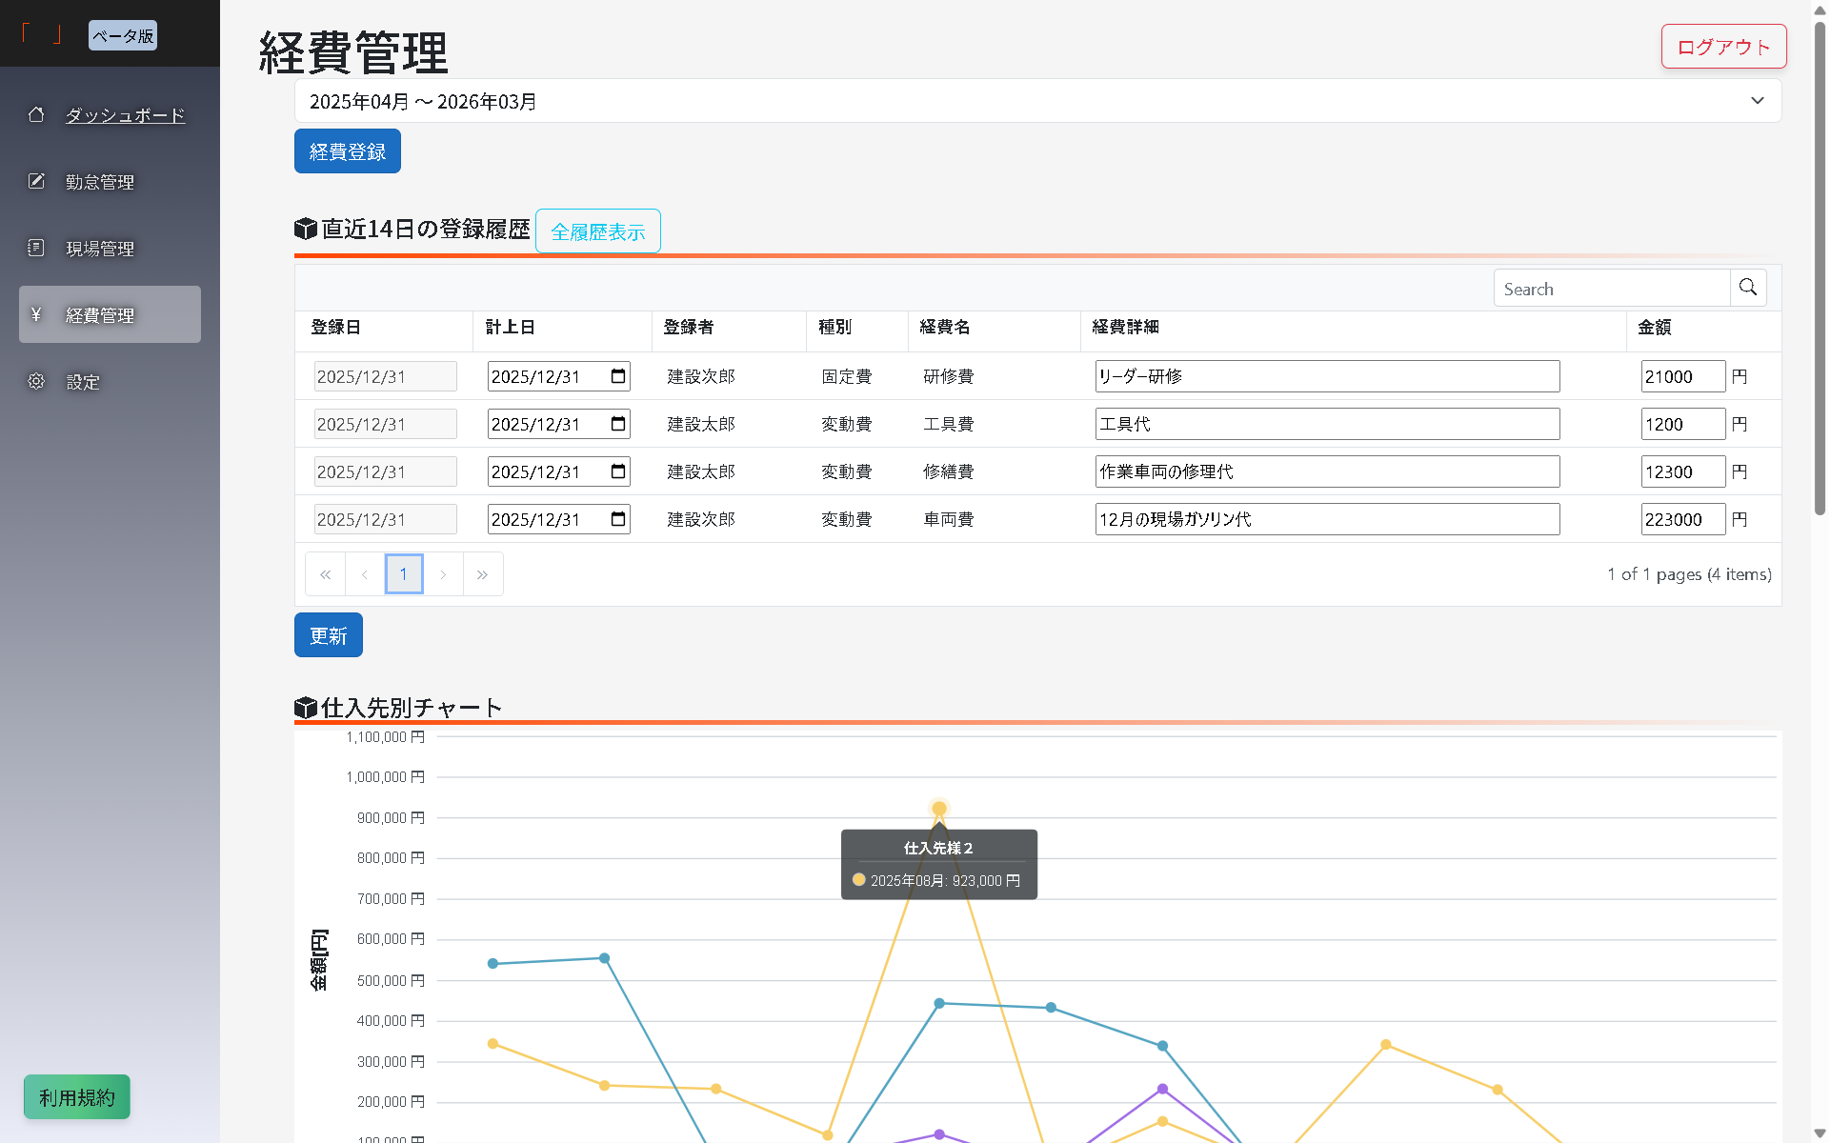Click the 現場管理 document icon

pyautogui.click(x=36, y=247)
